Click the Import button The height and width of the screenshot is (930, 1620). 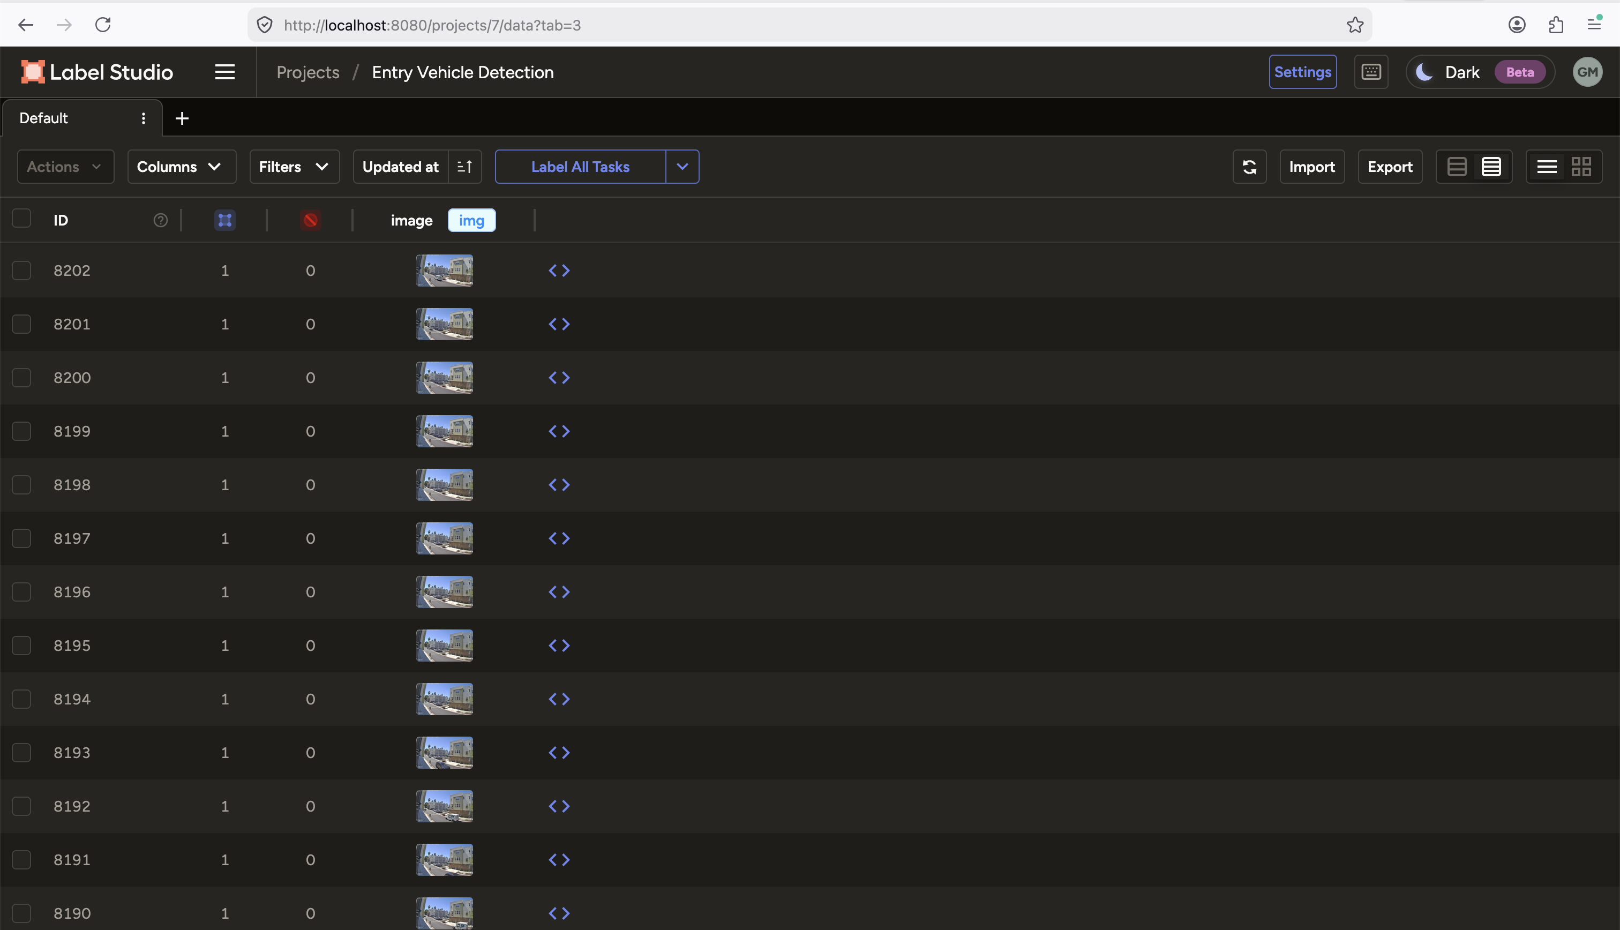point(1311,167)
